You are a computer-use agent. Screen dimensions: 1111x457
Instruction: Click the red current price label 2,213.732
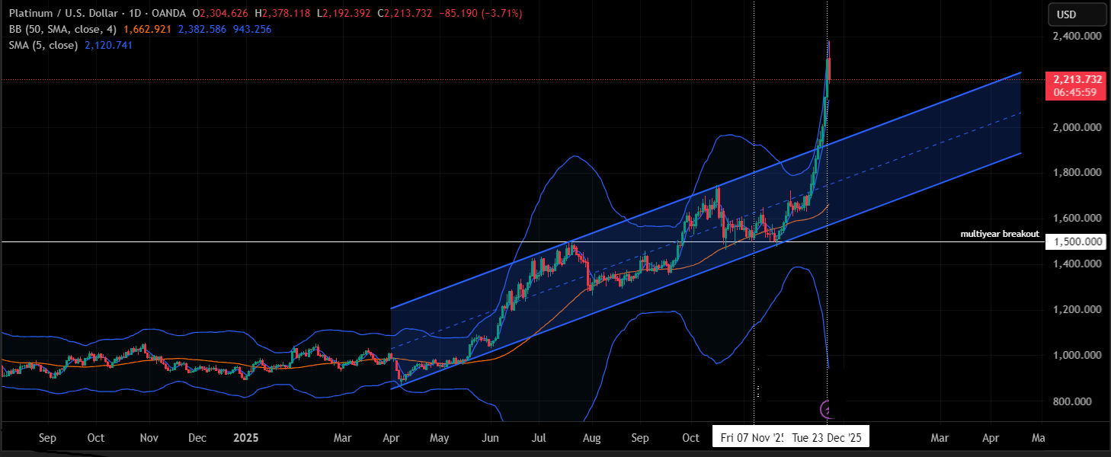[1077, 79]
